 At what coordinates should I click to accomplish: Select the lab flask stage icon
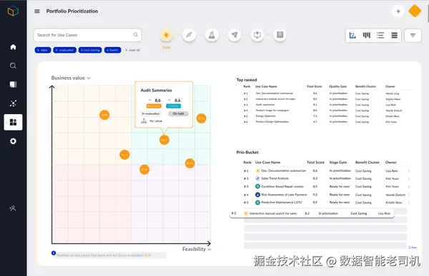[212, 35]
